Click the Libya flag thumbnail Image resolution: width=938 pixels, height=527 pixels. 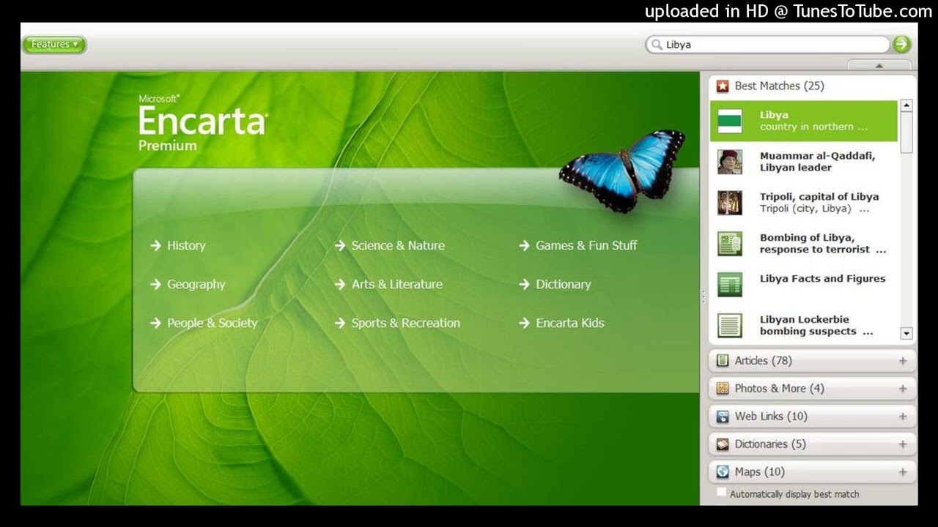coord(730,121)
